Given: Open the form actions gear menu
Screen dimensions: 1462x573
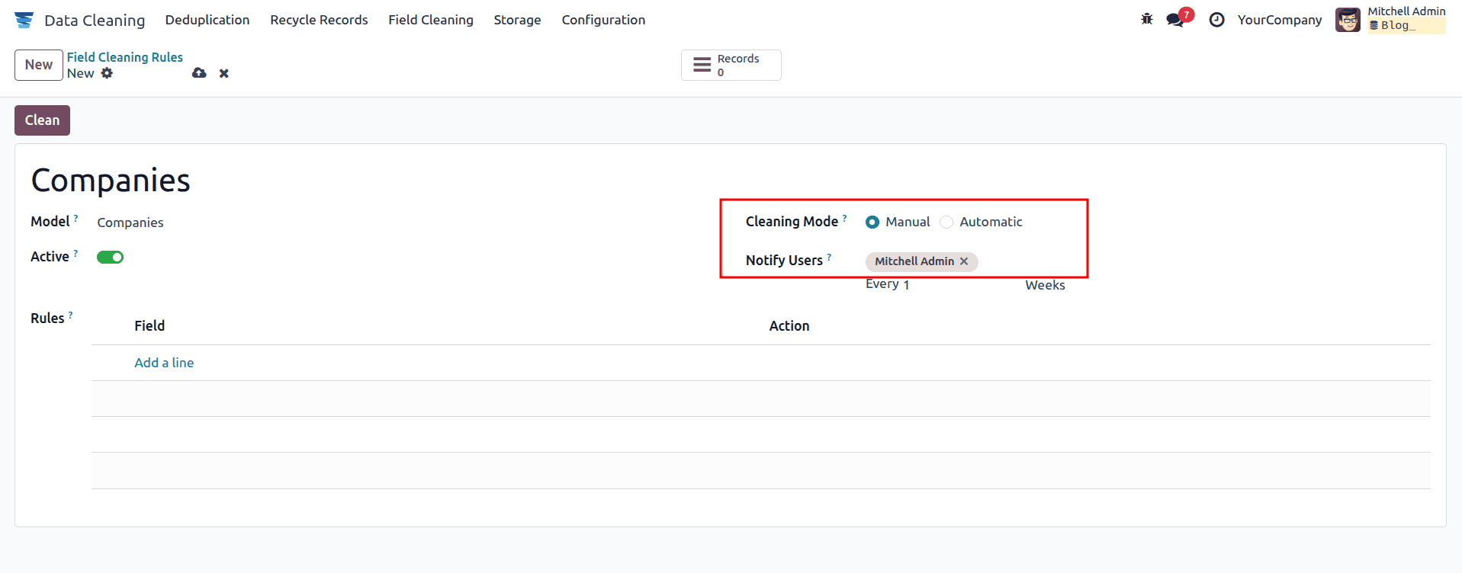Looking at the screenshot, I should [107, 73].
